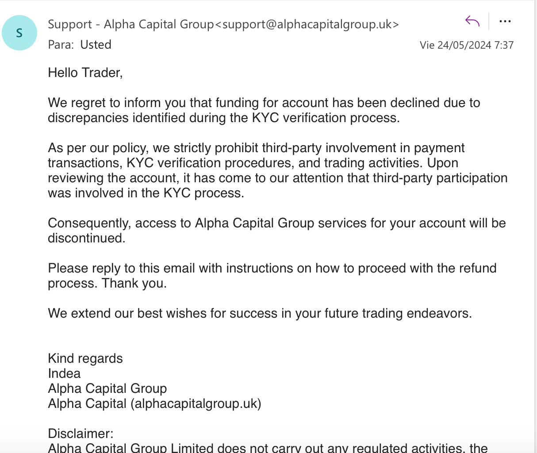Click "alphacapitalgroup.uk" in the signature
The width and height of the screenshot is (537, 453).
click(196, 403)
